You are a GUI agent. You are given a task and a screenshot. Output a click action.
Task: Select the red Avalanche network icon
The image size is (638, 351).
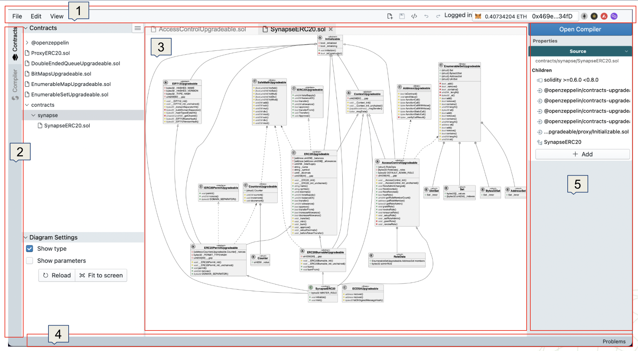click(x=604, y=16)
